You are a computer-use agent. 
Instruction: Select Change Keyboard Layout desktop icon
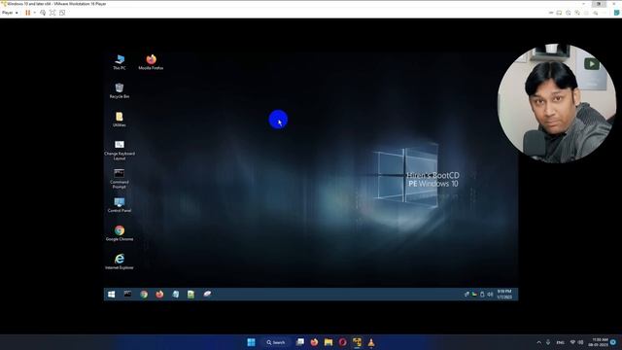[x=120, y=150]
